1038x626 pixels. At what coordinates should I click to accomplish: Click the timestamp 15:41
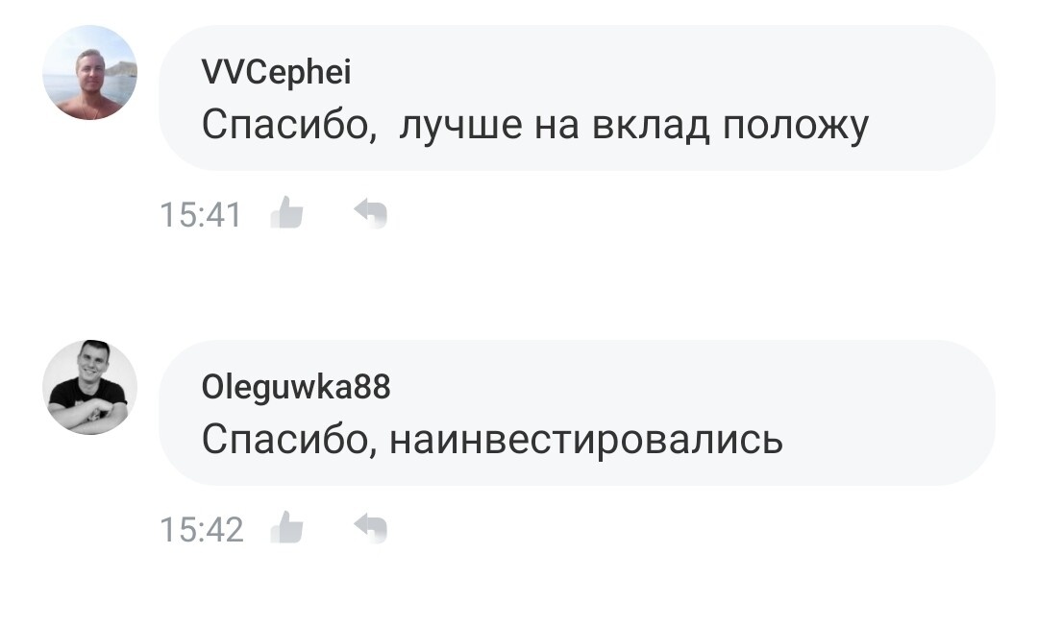[202, 214]
